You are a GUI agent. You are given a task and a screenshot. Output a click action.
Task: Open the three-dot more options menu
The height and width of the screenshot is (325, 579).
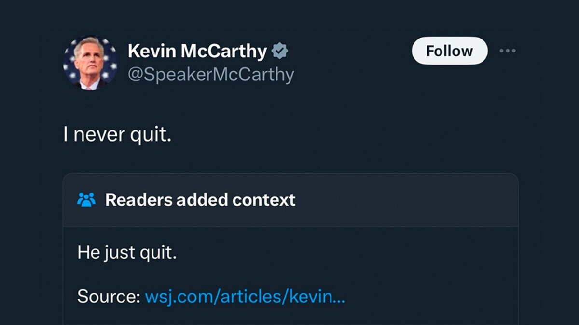pyautogui.click(x=507, y=51)
